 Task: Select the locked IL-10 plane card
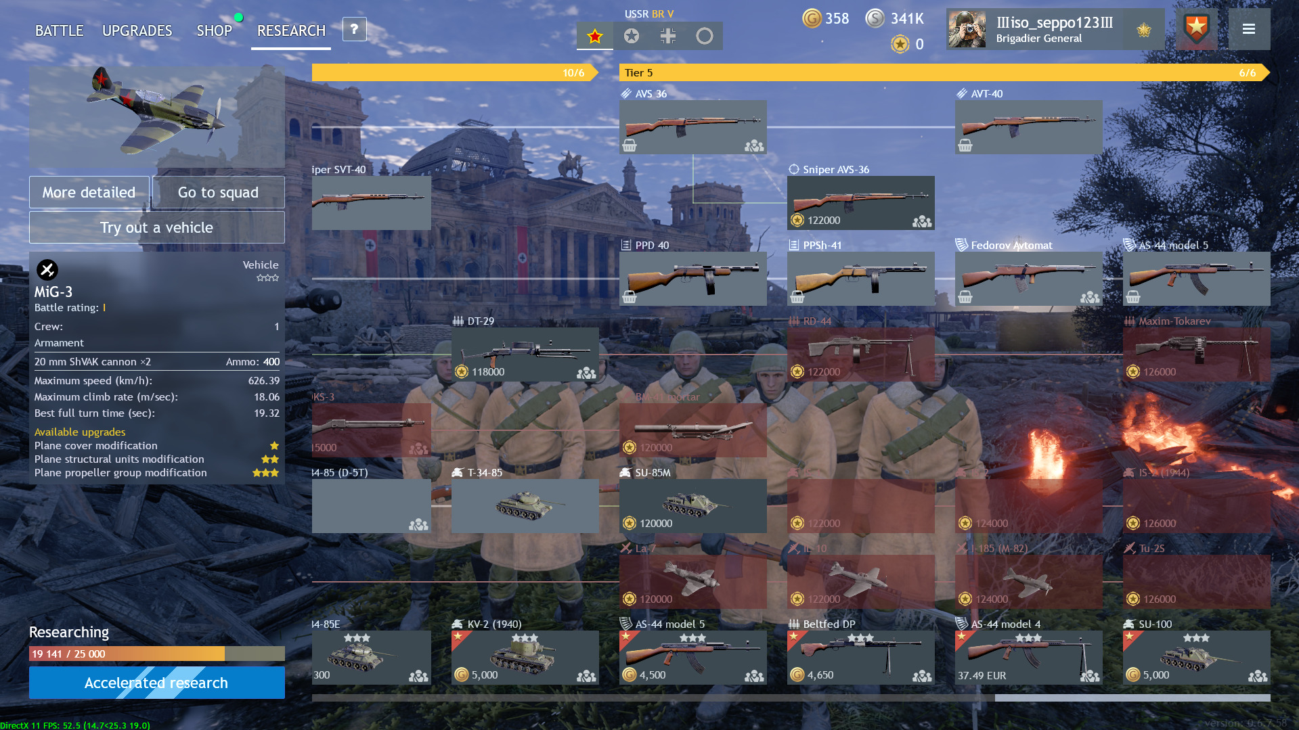[860, 581]
